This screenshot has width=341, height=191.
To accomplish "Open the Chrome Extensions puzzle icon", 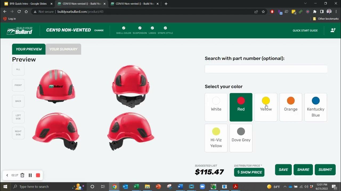I will [315, 12].
